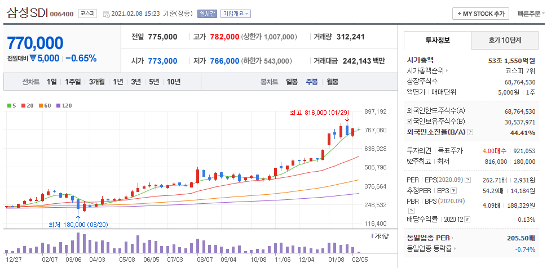
Task: Click the 02/05 date on chart axis
Action: [x=359, y=260]
